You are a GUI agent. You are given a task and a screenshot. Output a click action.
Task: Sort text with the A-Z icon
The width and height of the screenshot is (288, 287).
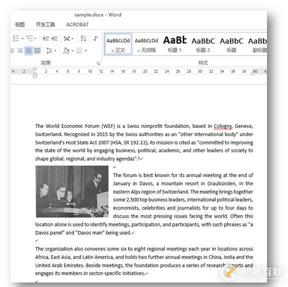point(84,38)
